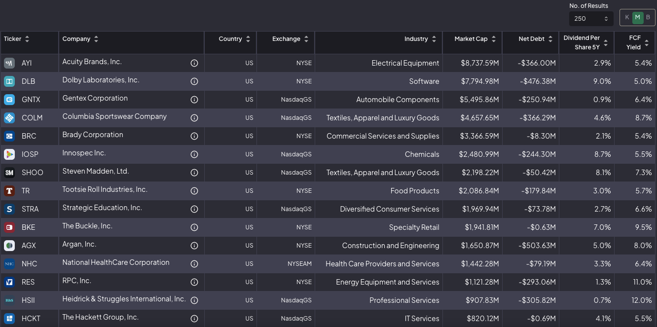Open Tootsie Roll Industries, Inc. name
Viewport: 657px width, 327px height.
tap(105, 189)
